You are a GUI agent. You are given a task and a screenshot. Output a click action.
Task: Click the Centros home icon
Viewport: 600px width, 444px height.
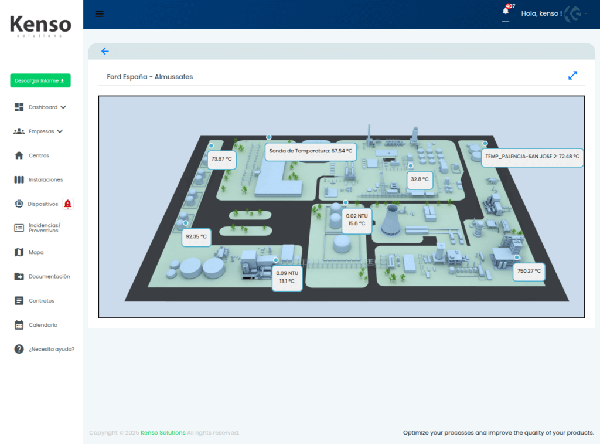19,155
